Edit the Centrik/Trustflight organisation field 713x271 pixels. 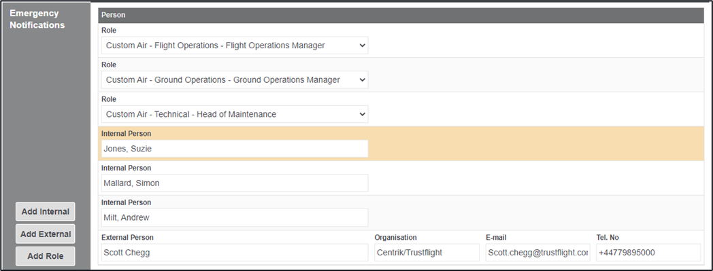pyautogui.click(x=427, y=253)
